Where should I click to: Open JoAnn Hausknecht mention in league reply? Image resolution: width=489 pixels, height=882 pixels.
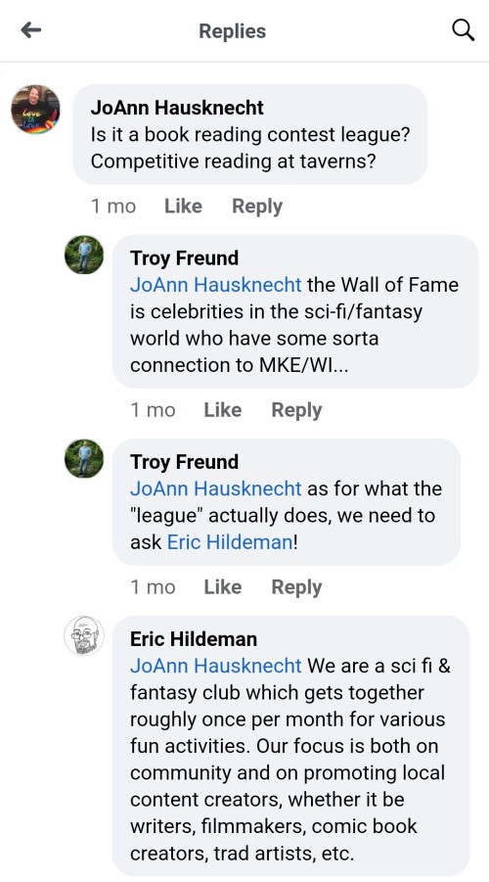pos(216,488)
